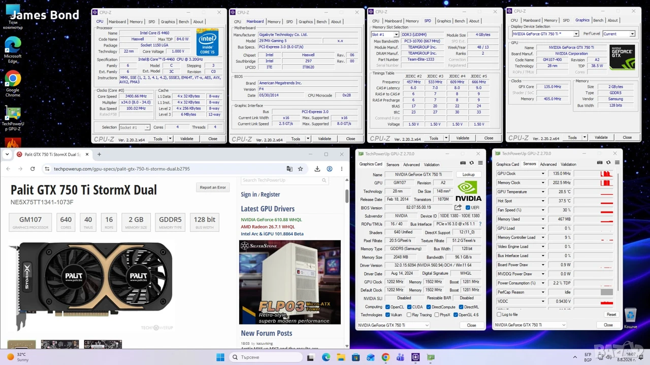Switch to Advanced tab in GPU-Z Sensors window
The height and width of the screenshot is (365, 650).
pyautogui.click(x=548, y=164)
